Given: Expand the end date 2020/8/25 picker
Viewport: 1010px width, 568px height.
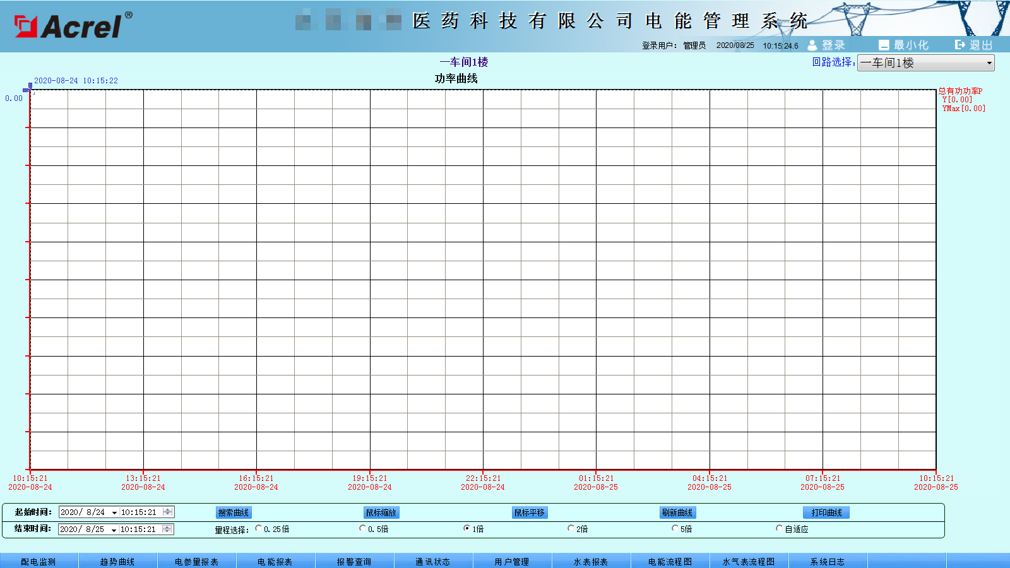Looking at the screenshot, I should (x=114, y=530).
